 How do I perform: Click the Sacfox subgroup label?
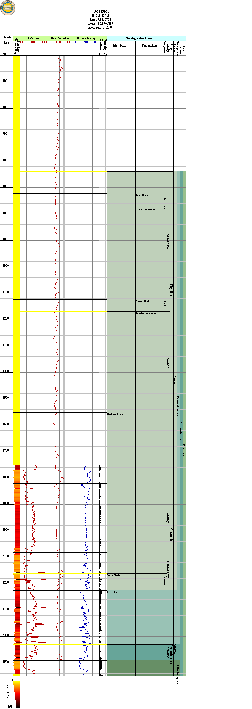pyautogui.click(x=165, y=304)
